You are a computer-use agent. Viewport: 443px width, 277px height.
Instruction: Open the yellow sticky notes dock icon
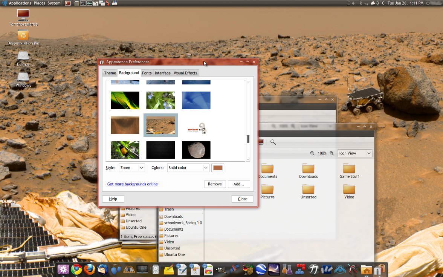pos(169,269)
